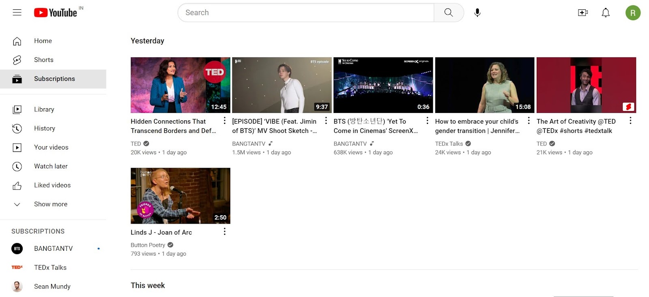649x297 pixels.
Task: Open BANGTANTV subscription channel name
Action: (53, 248)
